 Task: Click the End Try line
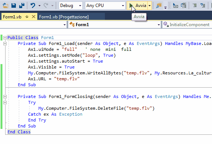click(37, 120)
